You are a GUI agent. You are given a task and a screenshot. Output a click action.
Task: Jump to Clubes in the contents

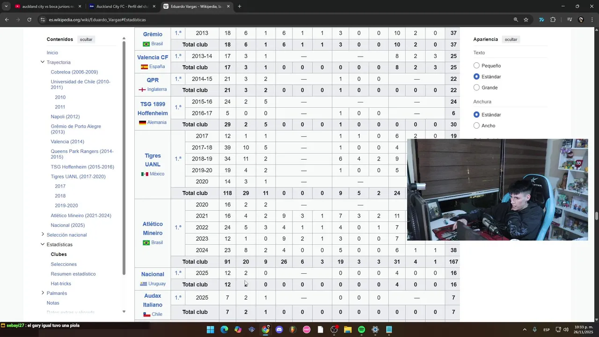[x=58, y=254]
